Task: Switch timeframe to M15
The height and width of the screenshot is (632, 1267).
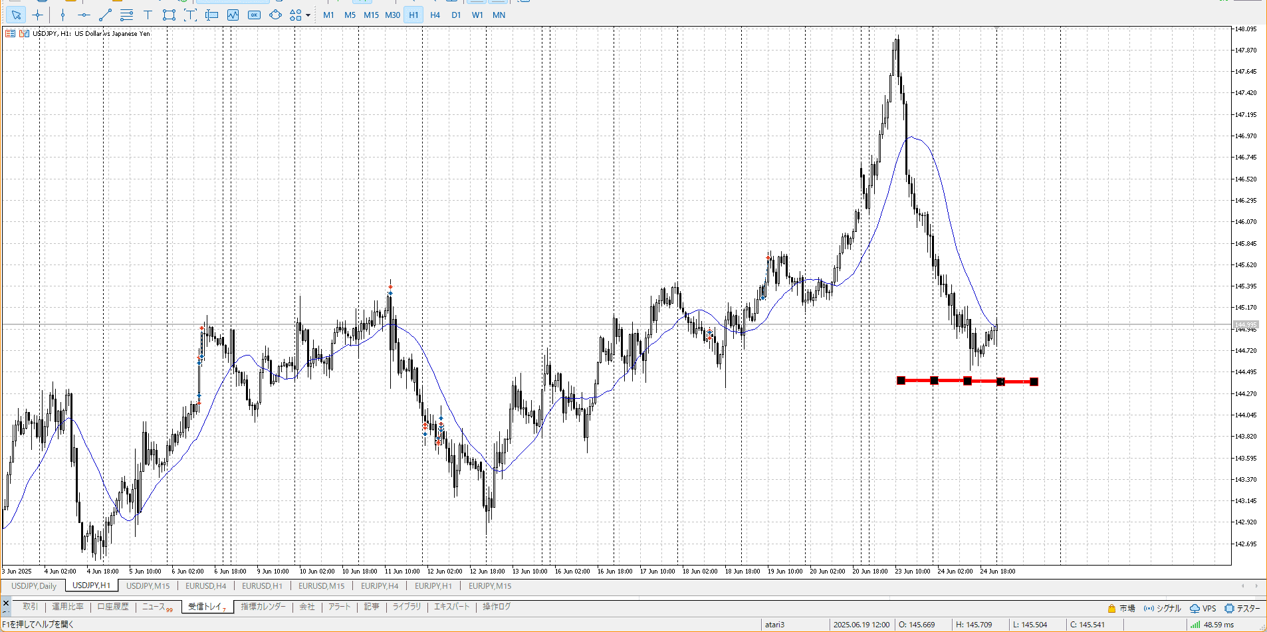Action: 371,15
